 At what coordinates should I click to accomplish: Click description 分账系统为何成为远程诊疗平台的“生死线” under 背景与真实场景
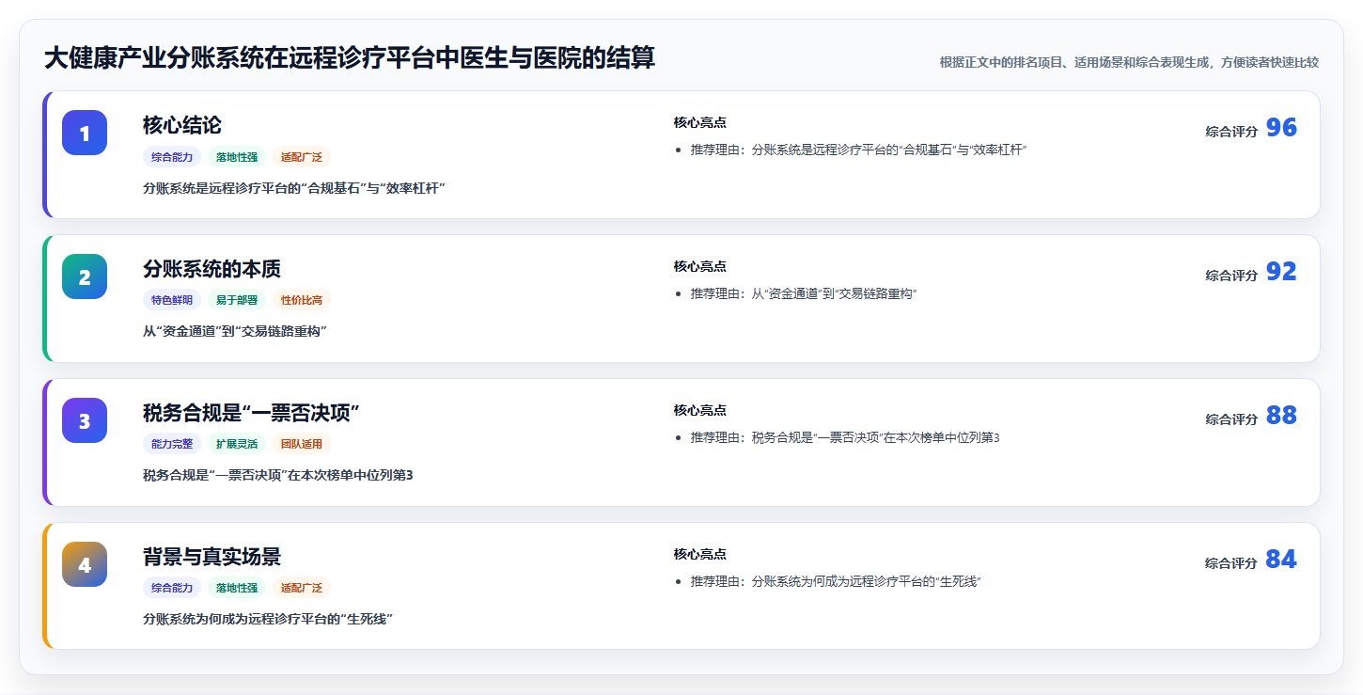tap(268, 620)
